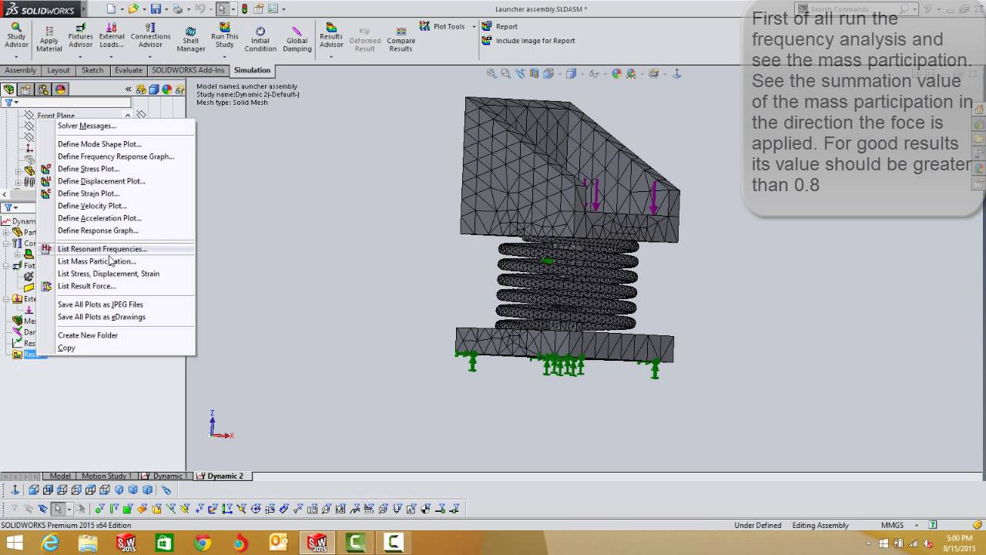Click the triad axes icon above graphics area
Image resolution: width=986 pixels, height=555 pixels.
[x=677, y=74]
